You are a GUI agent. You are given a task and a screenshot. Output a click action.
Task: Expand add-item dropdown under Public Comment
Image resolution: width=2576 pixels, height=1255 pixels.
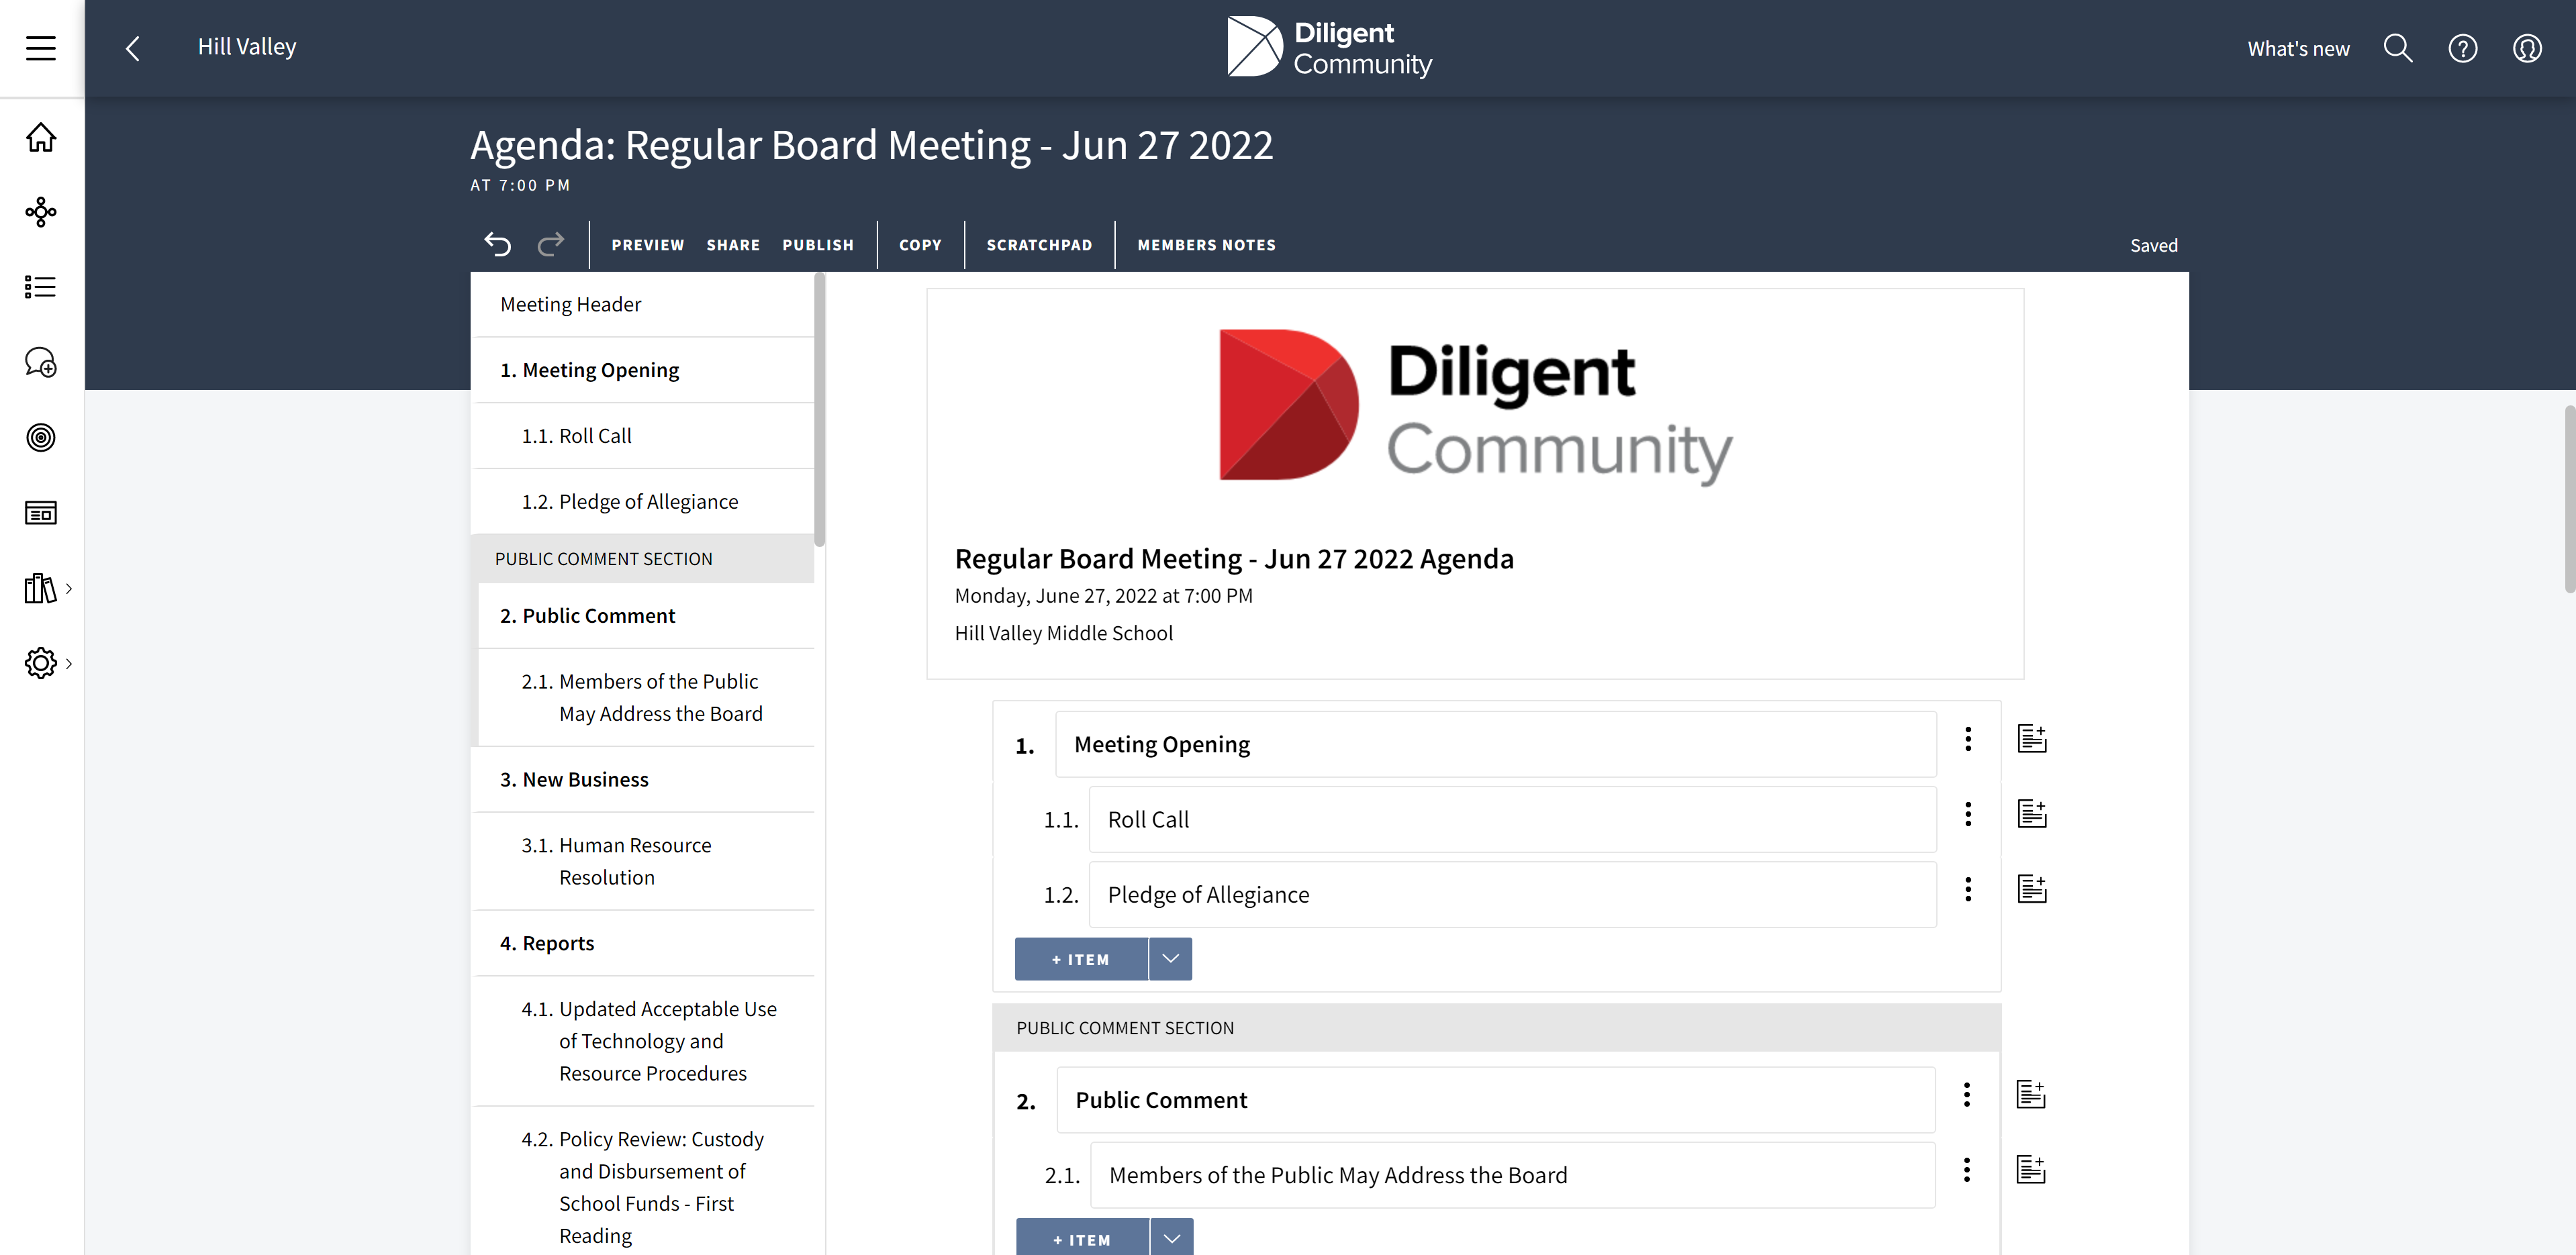1172,1238
